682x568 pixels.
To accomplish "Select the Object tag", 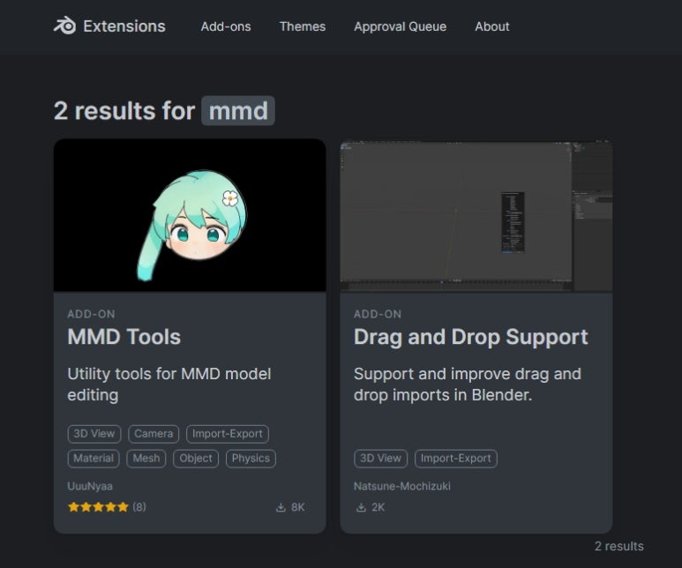I will coord(196,459).
